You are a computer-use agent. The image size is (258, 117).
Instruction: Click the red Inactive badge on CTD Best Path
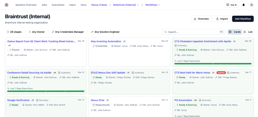tap(221, 73)
